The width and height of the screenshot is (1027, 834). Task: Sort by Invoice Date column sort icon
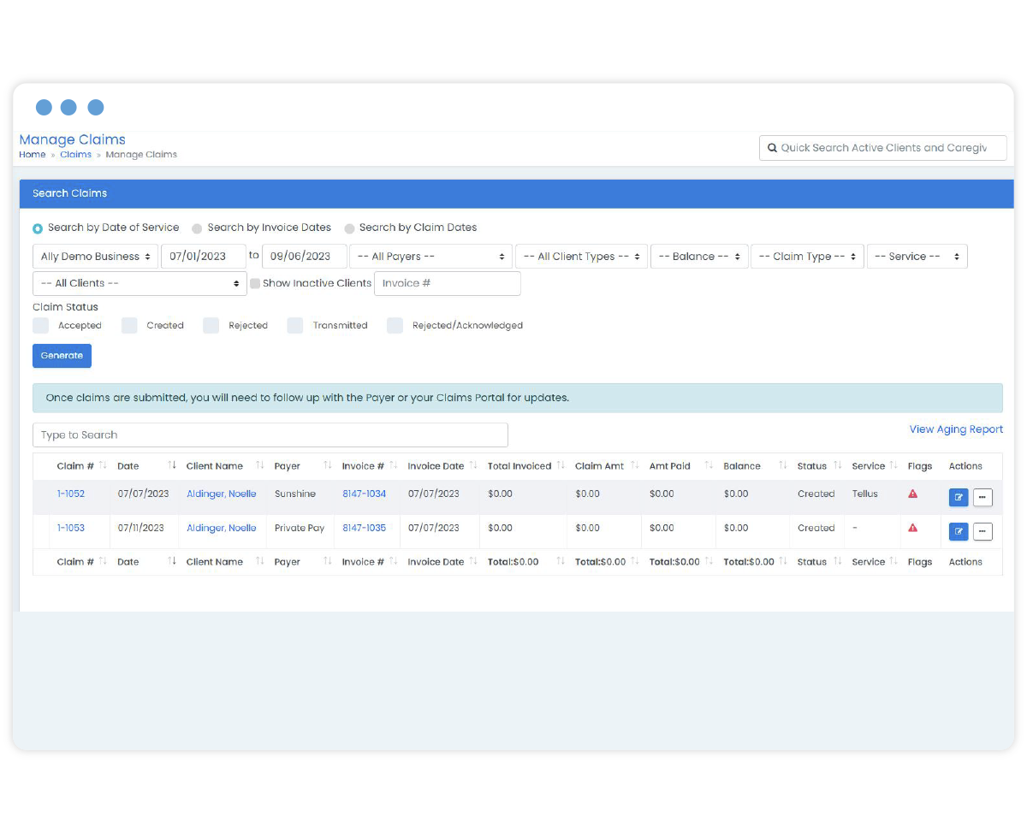coord(473,465)
